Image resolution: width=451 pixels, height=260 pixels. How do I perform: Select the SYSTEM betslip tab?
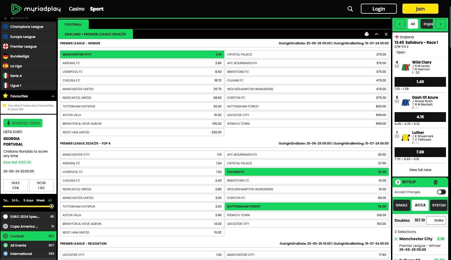439,205
